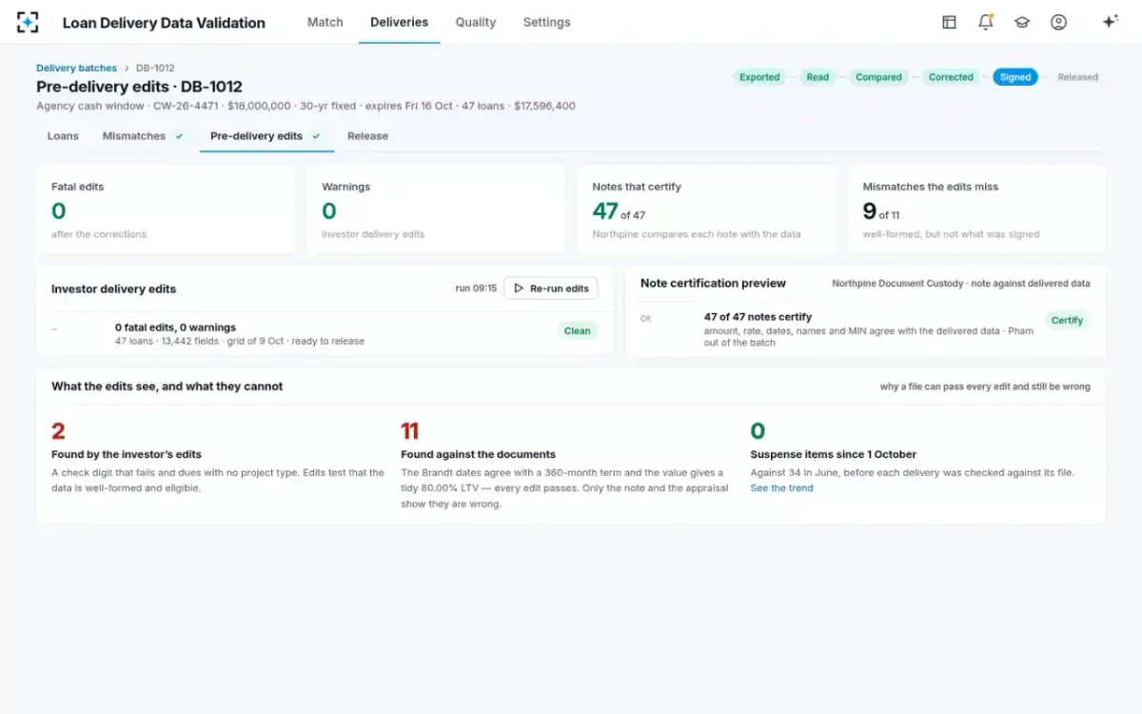
Task: Select the Pre-delivery edits tab
Action: [266, 136]
